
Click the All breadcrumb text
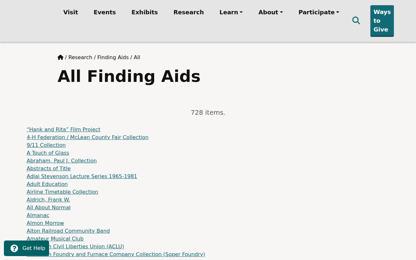137,57
